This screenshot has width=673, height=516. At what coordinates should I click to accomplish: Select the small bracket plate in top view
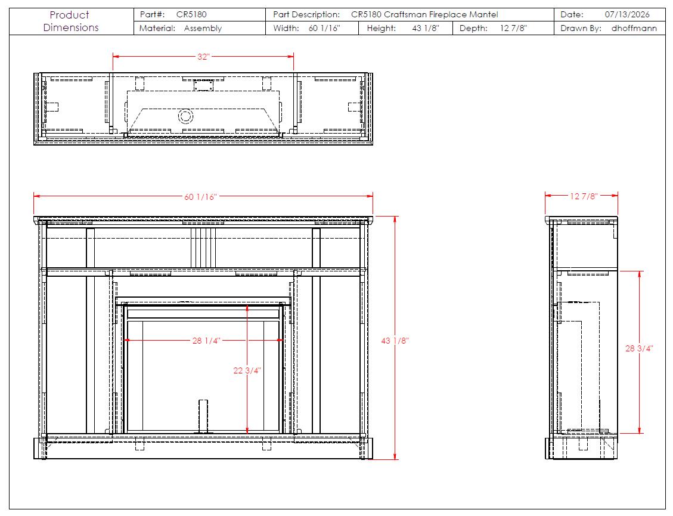[x=203, y=85]
